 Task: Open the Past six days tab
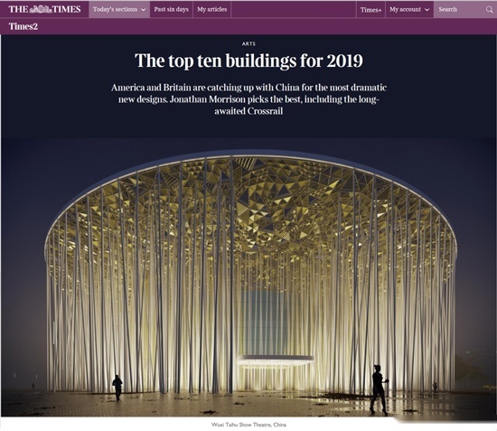tap(171, 10)
